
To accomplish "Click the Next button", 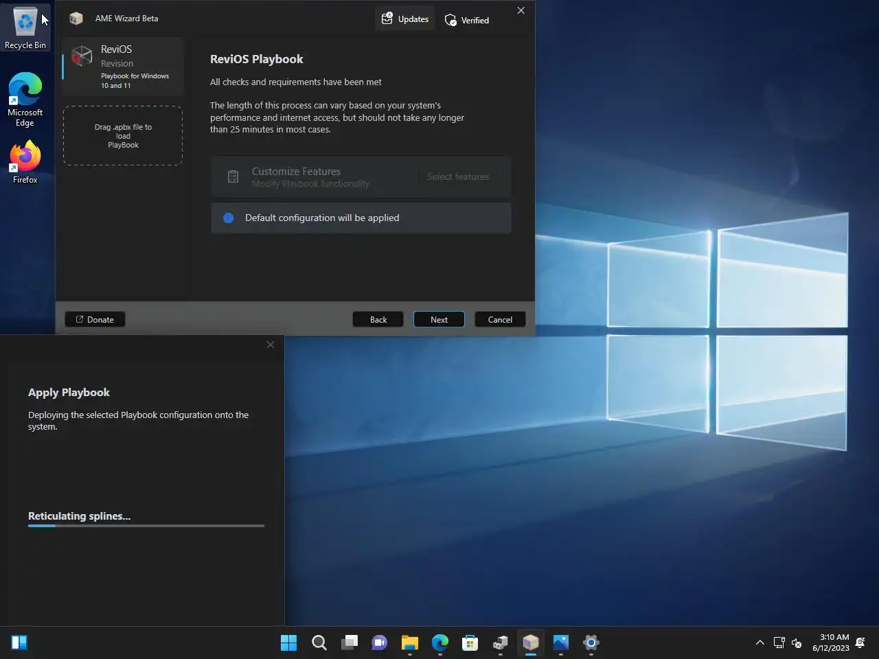I will pyautogui.click(x=439, y=319).
